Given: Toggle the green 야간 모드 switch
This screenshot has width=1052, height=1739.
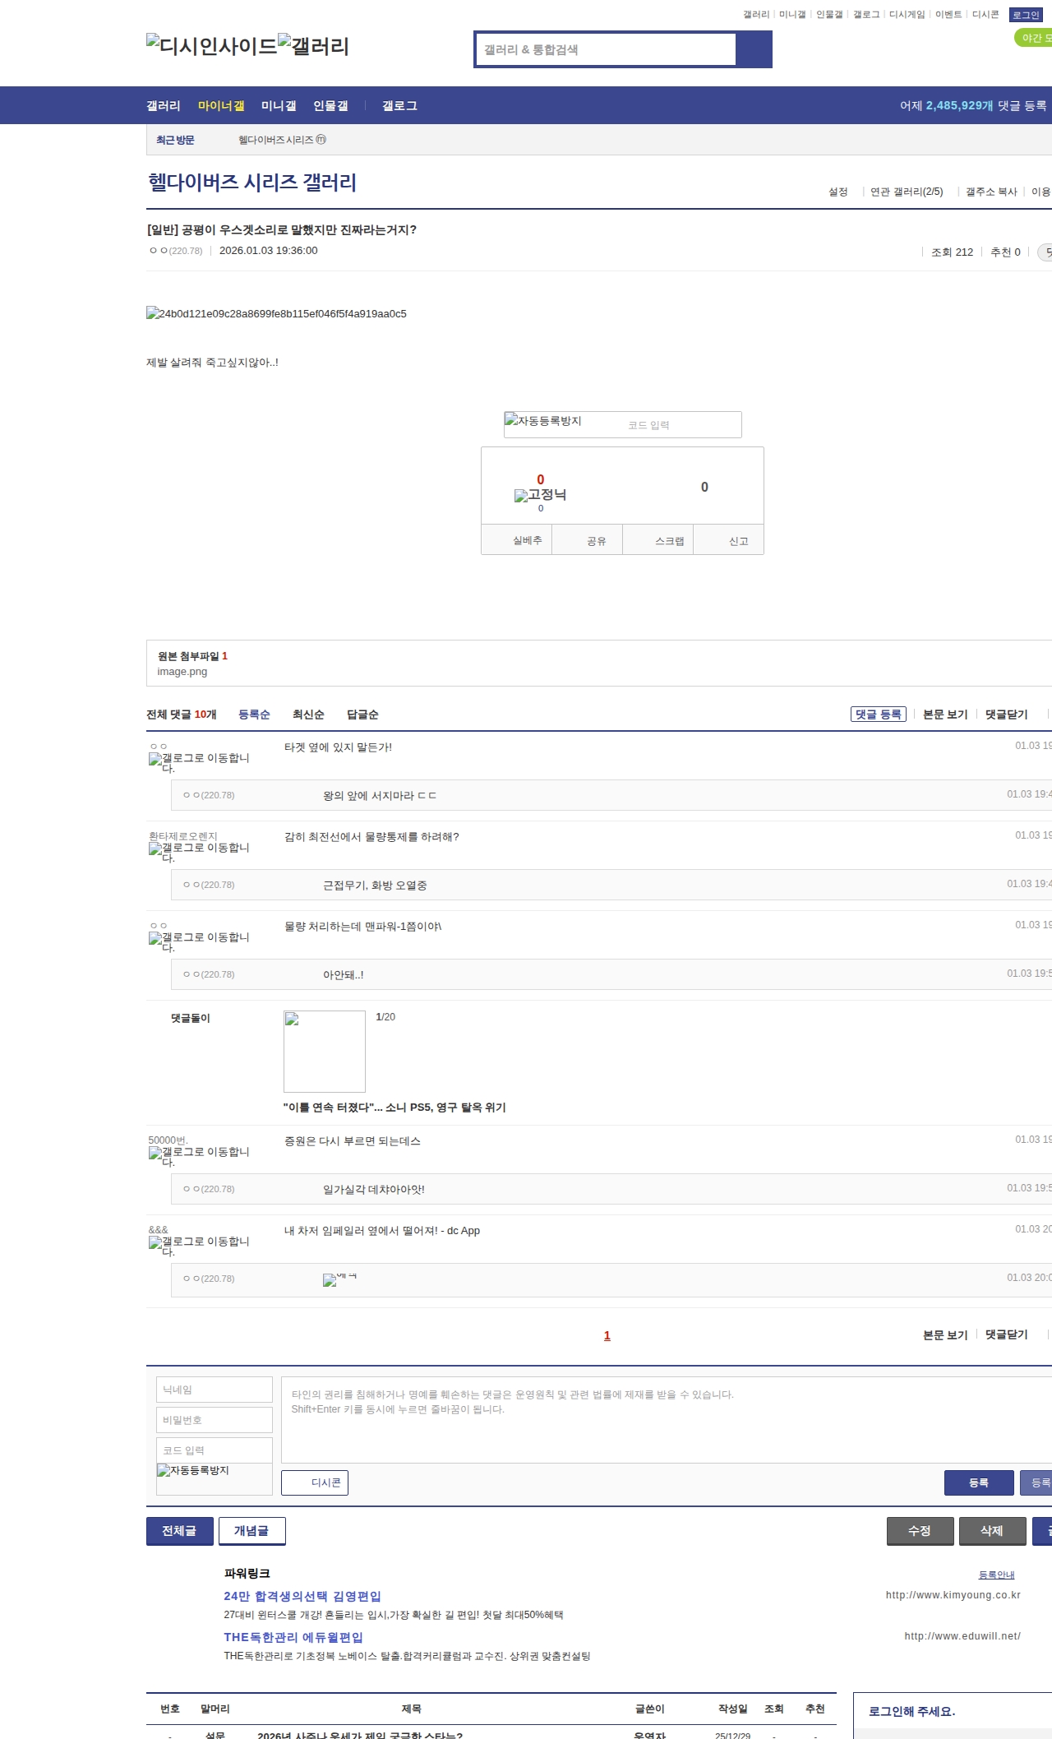Looking at the screenshot, I should pyautogui.click(x=1033, y=38).
